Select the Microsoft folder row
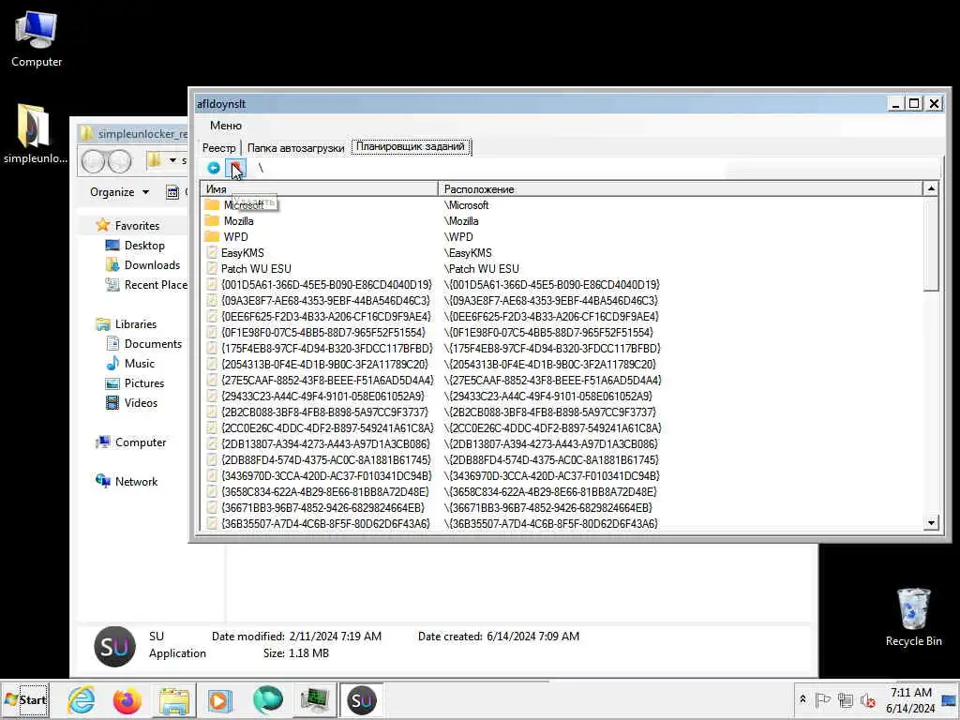 [x=562, y=205]
